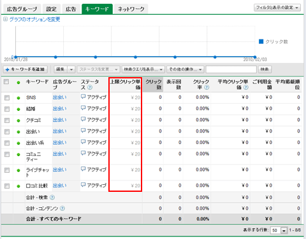Check the 出会い keyword row checkbox
The height and width of the screenshot is (239, 306).
[7, 132]
